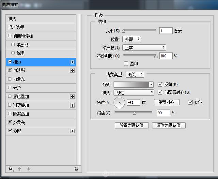Delete effect using the trash icon
Screen dimensions: 218x179
click(76, 169)
